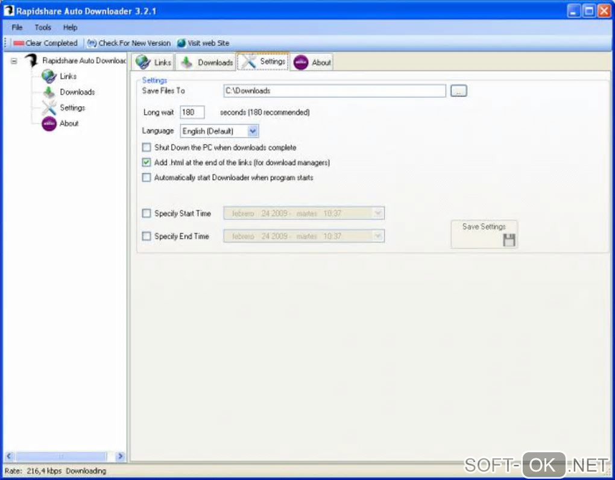The image size is (615, 480).
Task: Enable Shut Down the PC when downloads complete
Action: [147, 148]
